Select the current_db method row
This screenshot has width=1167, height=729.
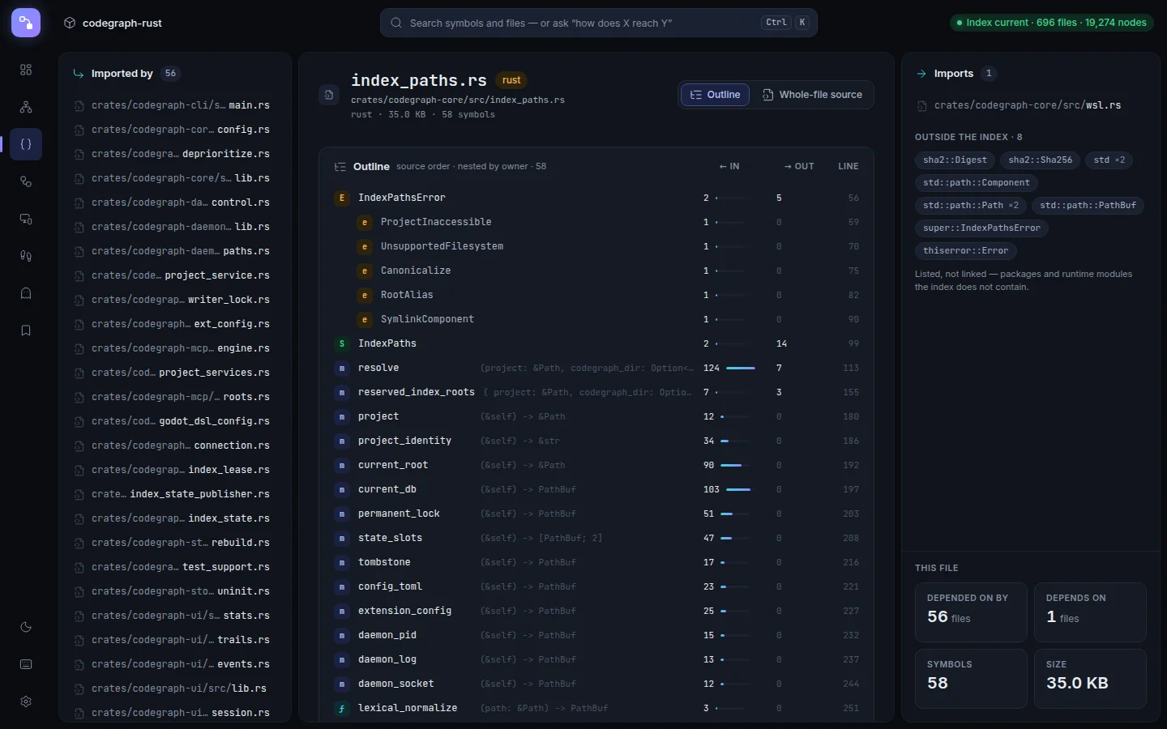[596, 489]
